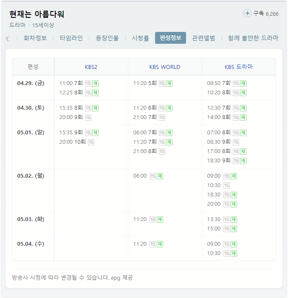Open the 회차정보 tab
This screenshot has height=298, width=288.
35,38
